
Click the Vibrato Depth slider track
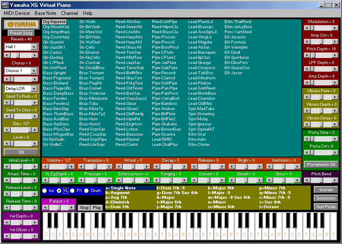(321, 111)
